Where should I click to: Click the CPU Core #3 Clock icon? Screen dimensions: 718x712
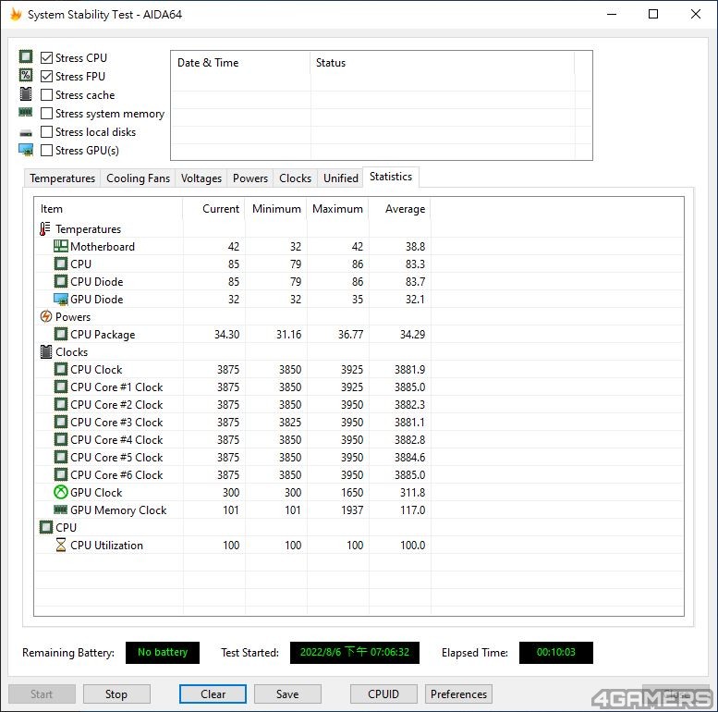(x=61, y=422)
